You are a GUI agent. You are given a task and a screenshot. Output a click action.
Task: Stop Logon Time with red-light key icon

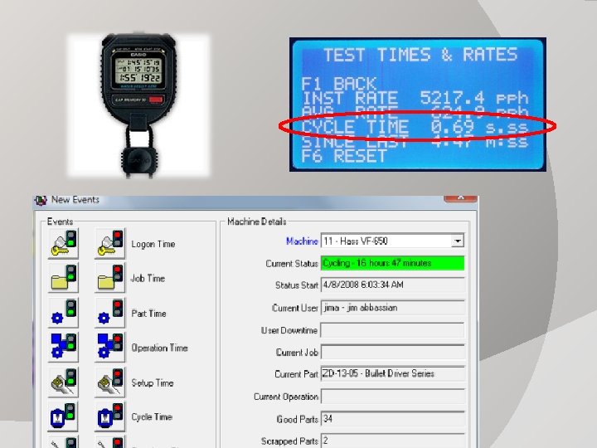pyautogui.click(x=109, y=244)
